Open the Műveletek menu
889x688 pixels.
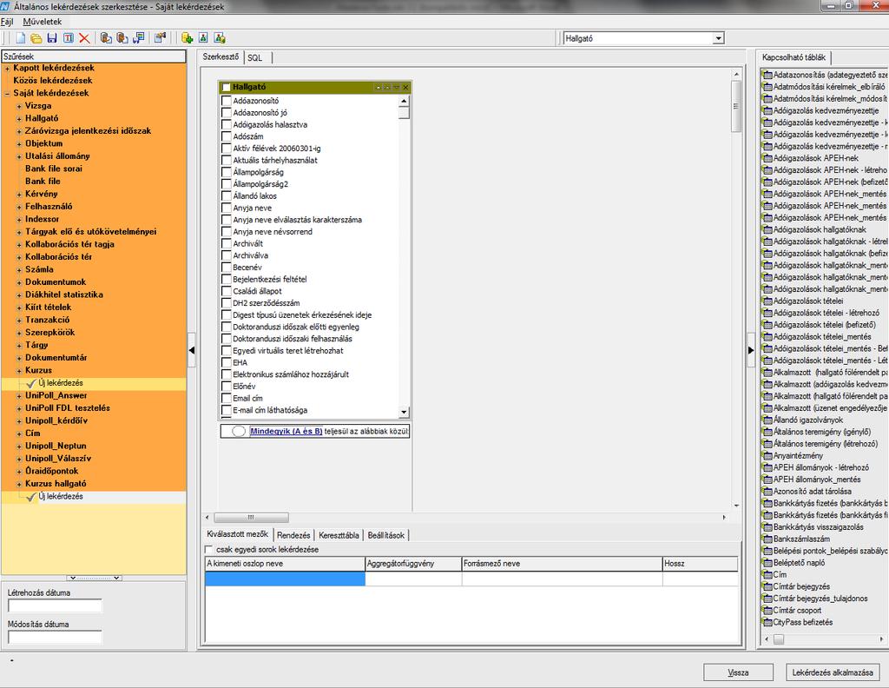(43, 22)
